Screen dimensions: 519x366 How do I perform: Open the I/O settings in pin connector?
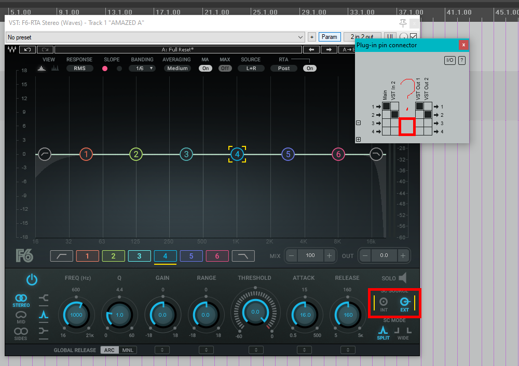click(x=450, y=60)
